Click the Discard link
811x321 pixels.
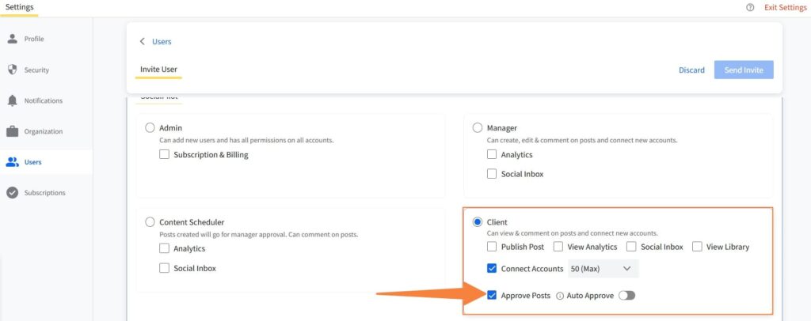691,70
